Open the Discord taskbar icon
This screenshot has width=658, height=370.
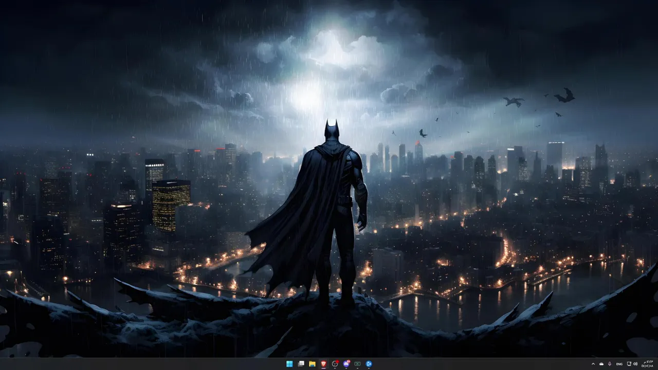pyautogui.click(x=346, y=364)
